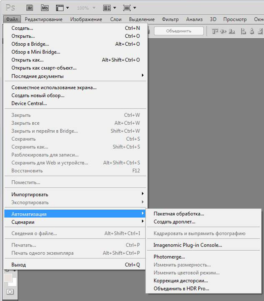Launch Adobe Bridge via Br icon
The height and width of the screenshot is (301, 264).
tap(30, 8)
